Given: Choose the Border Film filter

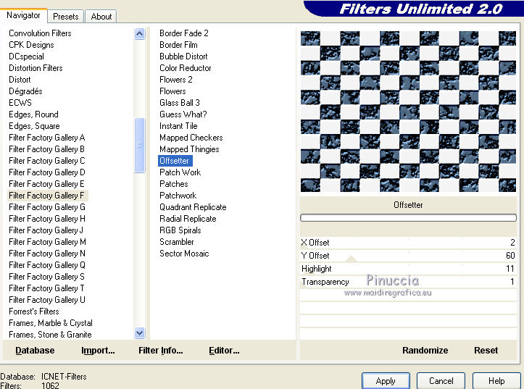Looking at the screenshot, I should click(x=178, y=45).
